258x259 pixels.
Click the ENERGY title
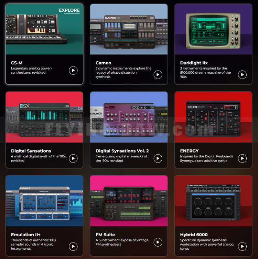[190, 151]
